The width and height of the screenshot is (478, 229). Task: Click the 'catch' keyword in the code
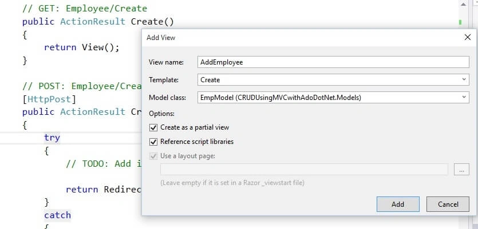tap(58, 215)
